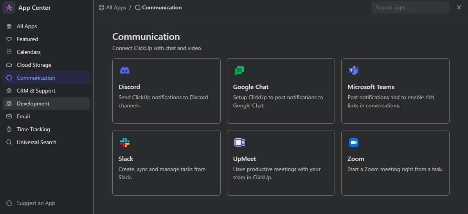Click "Have productive meetings with your team" text
468x214 pixels.
pyautogui.click(x=277, y=173)
